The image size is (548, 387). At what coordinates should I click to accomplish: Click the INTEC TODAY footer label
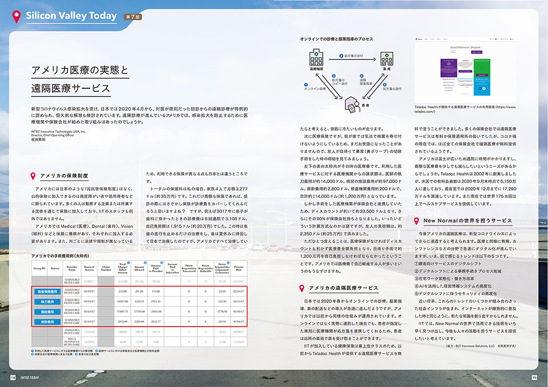click(x=30, y=378)
